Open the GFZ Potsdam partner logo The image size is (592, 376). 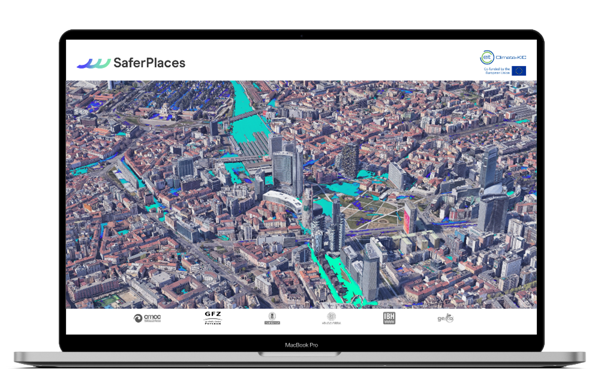pyautogui.click(x=212, y=318)
